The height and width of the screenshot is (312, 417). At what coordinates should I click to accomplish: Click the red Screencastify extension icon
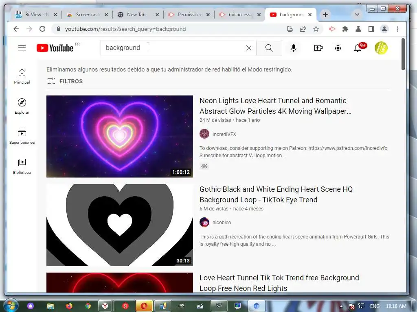(x=332, y=29)
